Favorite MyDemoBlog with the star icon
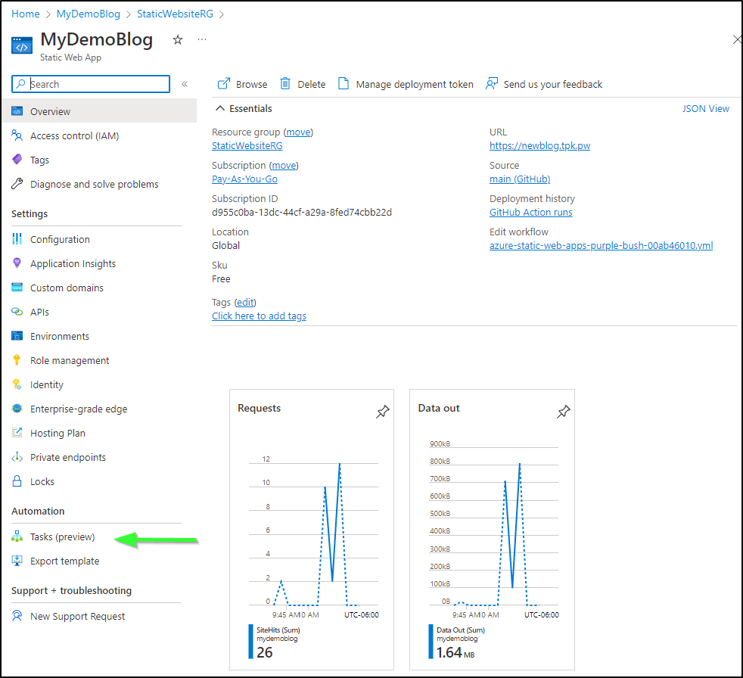743x678 pixels. tap(178, 40)
